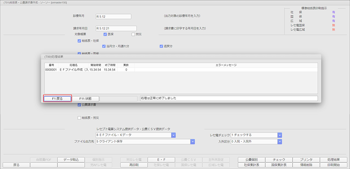
Task: Click the 国保集計表 button
Action: tap(279, 165)
